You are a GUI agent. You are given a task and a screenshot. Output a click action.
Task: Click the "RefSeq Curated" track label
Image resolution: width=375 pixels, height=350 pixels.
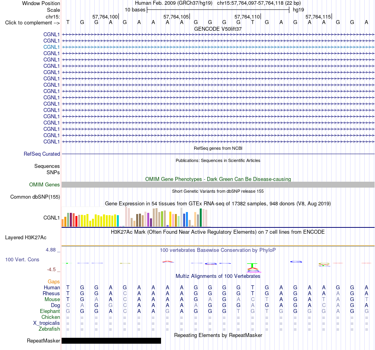(x=42, y=154)
